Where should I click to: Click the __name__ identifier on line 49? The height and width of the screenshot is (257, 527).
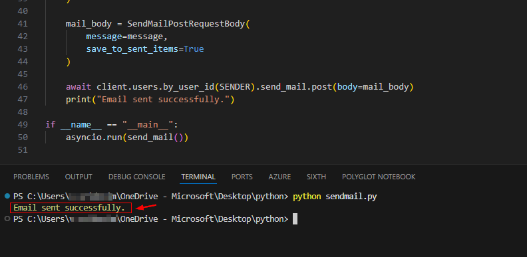point(81,125)
